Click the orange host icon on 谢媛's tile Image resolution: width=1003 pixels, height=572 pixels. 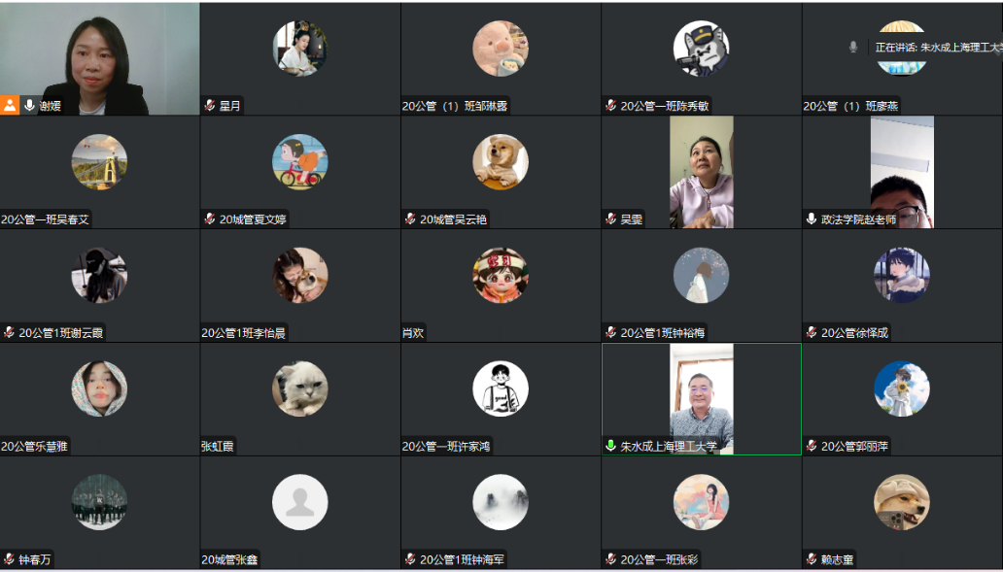pos(10,106)
